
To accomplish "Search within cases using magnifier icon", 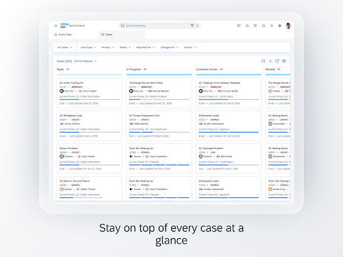I will (x=263, y=61).
